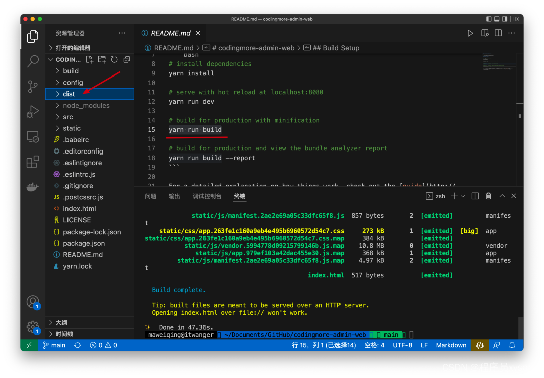Change encoding via UTF-8 in status bar
The width and height of the screenshot is (544, 378).
(x=402, y=345)
